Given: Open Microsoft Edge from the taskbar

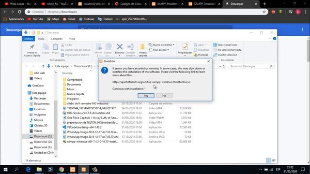Looking at the screenshot, I should tap(28, 170).
